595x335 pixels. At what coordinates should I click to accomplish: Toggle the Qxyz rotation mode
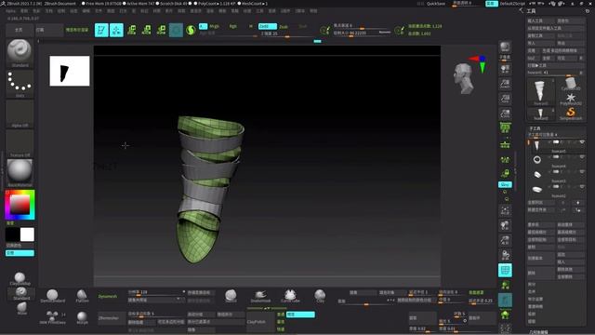[x=505, y=184]
